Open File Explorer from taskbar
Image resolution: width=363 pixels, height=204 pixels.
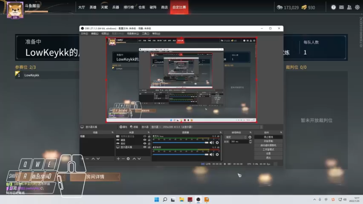(181, 199)
